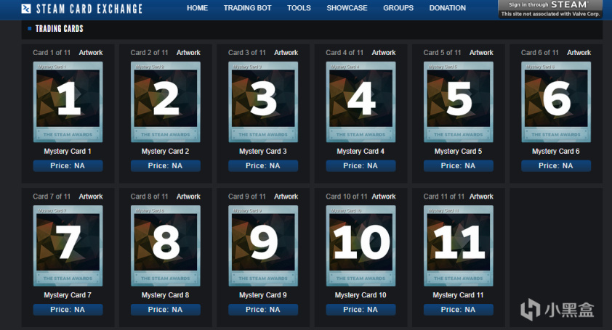This screenshot has width=612, height=330.
Task: Click the 'Card 1 of 11' label
Action: (52, 53)
